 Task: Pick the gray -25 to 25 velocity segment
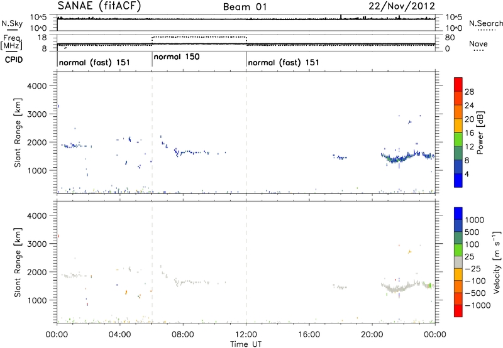point(458,262)
